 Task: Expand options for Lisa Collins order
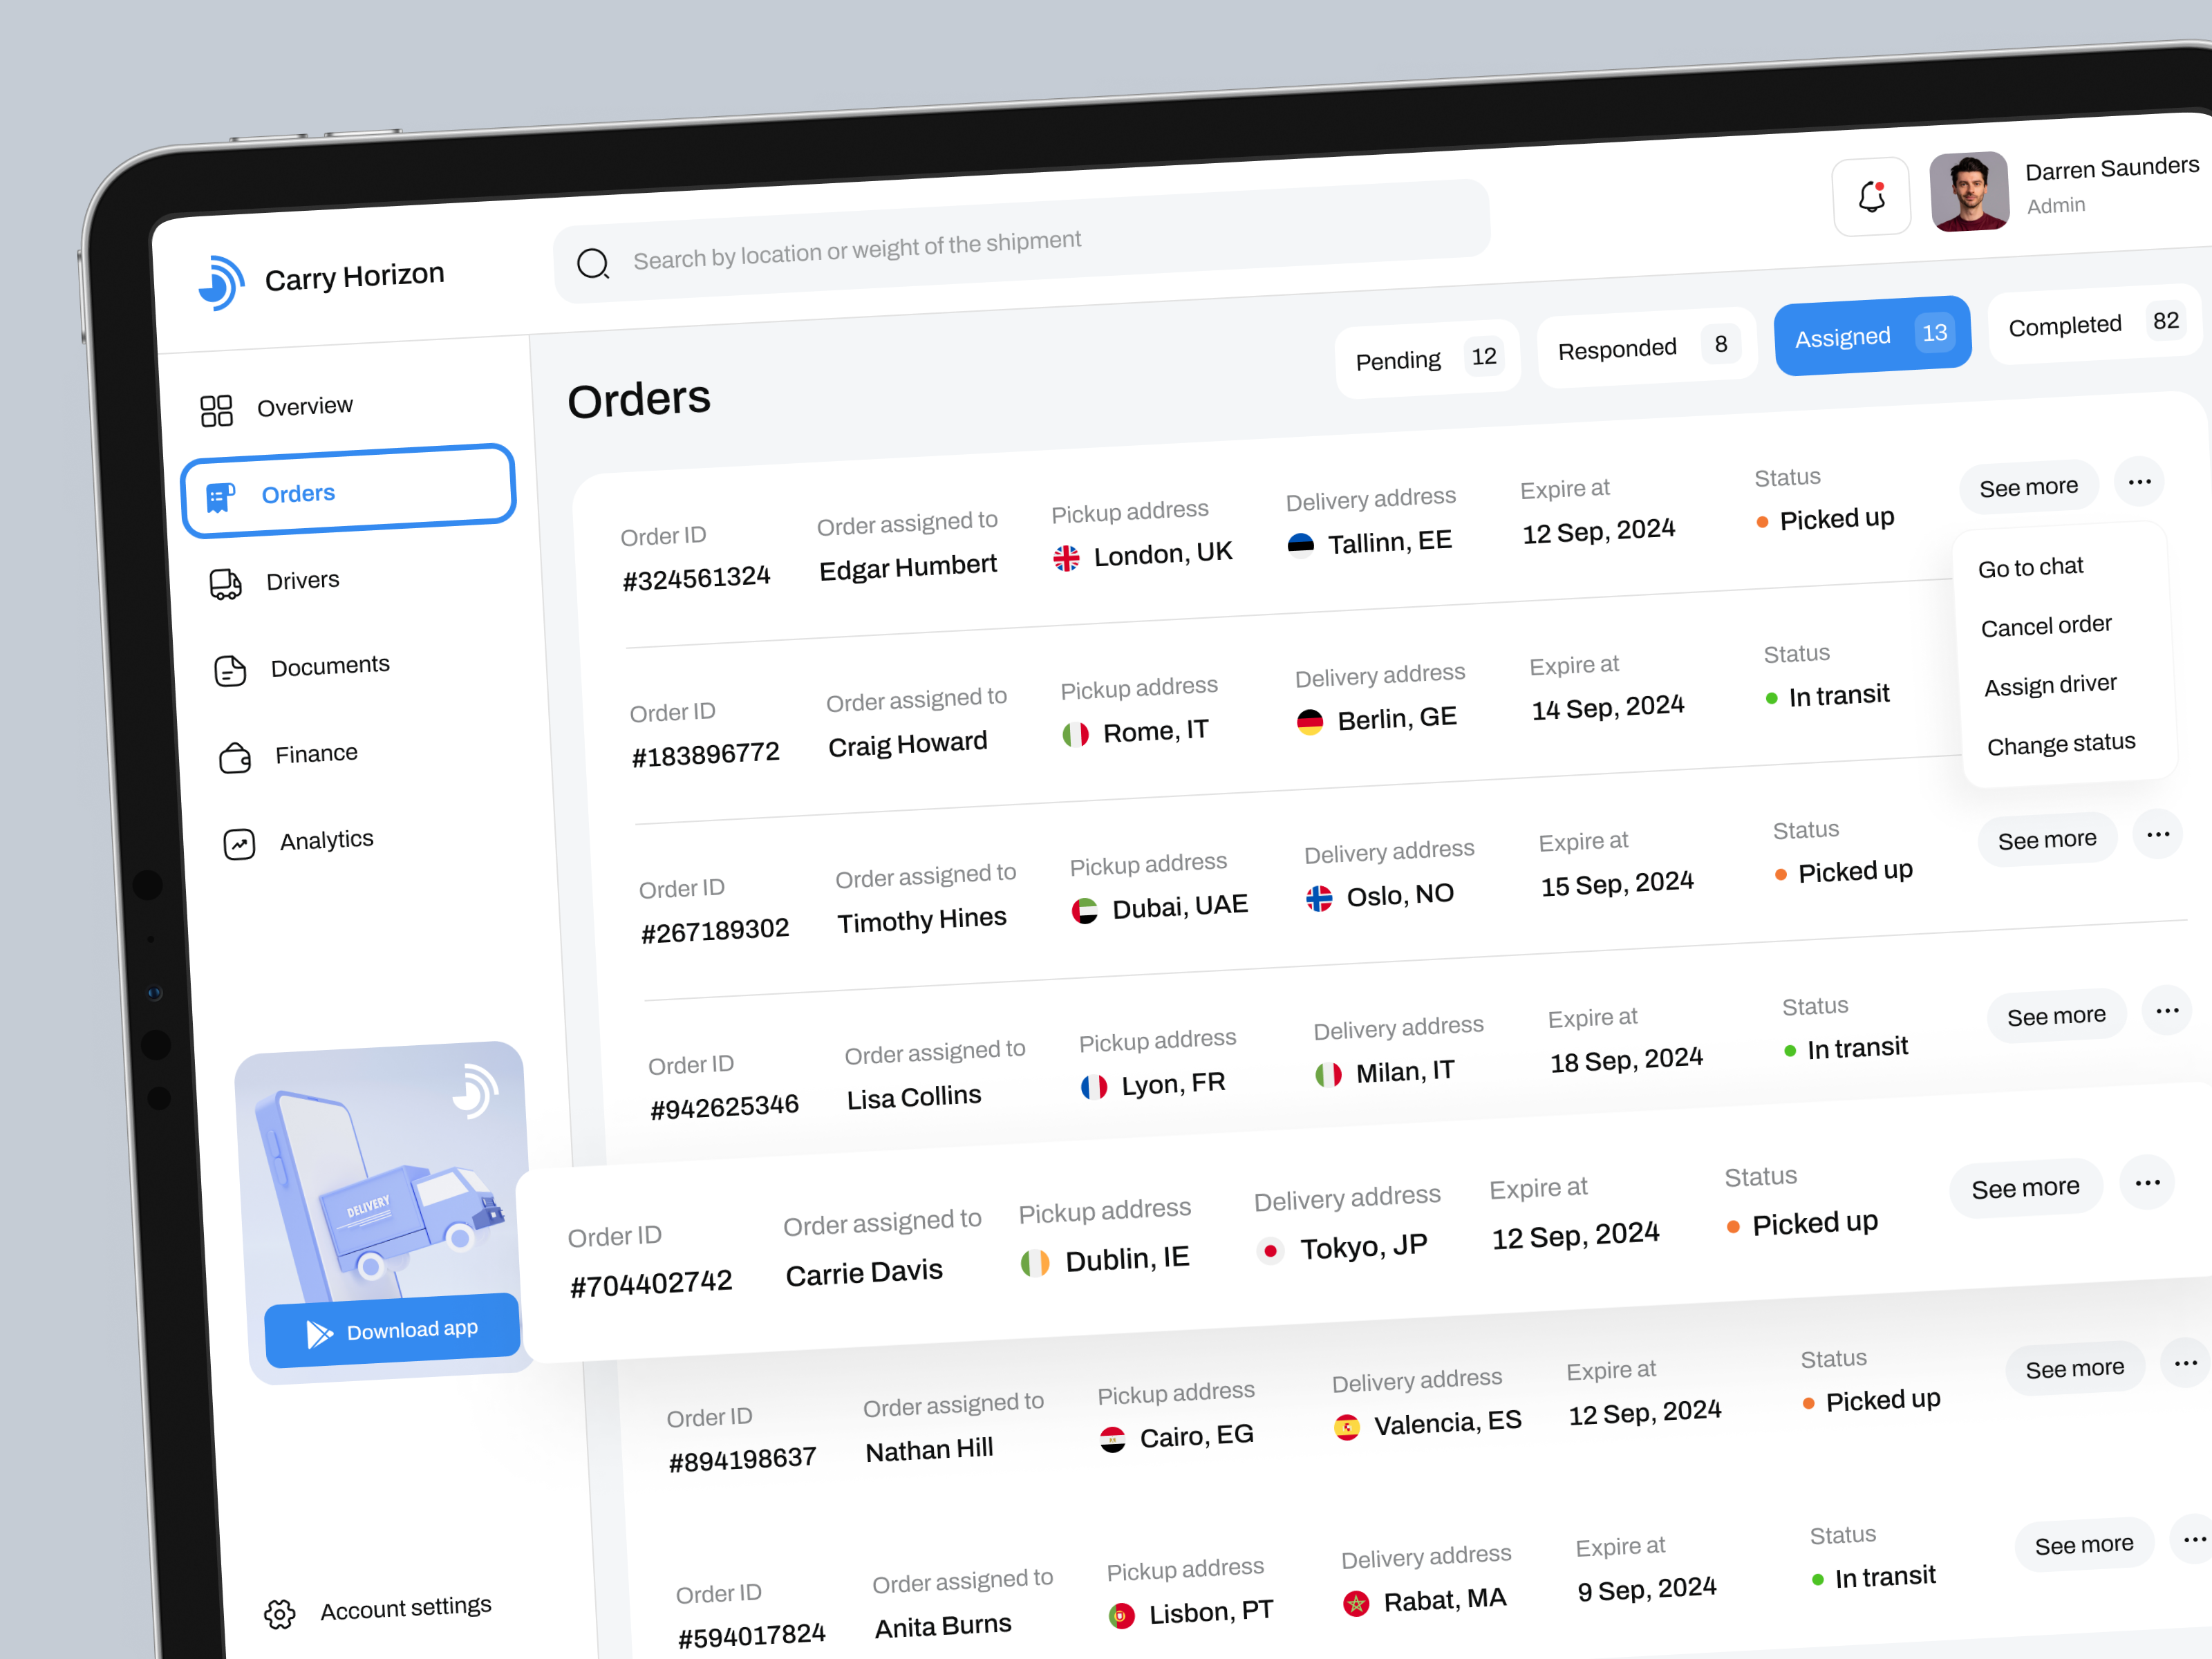pyautogui.click(x=2166, y=1011)
